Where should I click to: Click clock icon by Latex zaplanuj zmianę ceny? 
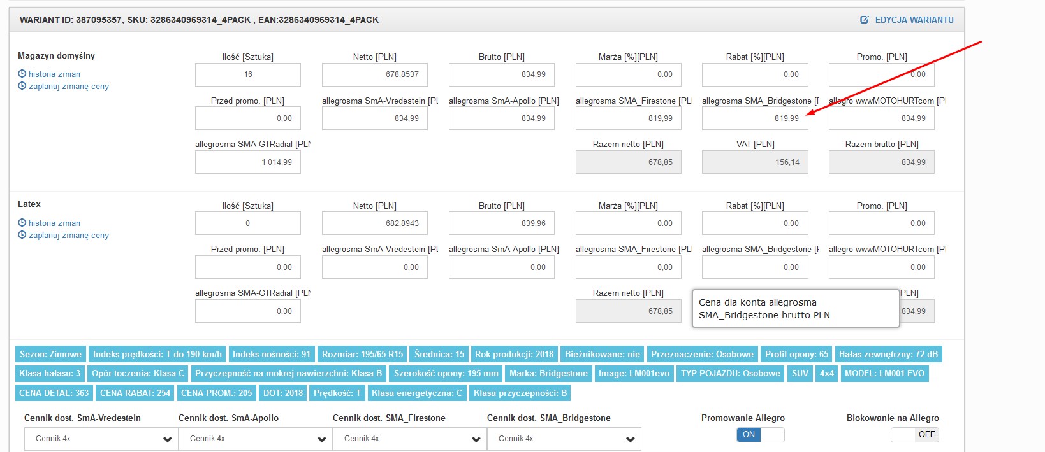click(22, 235)
